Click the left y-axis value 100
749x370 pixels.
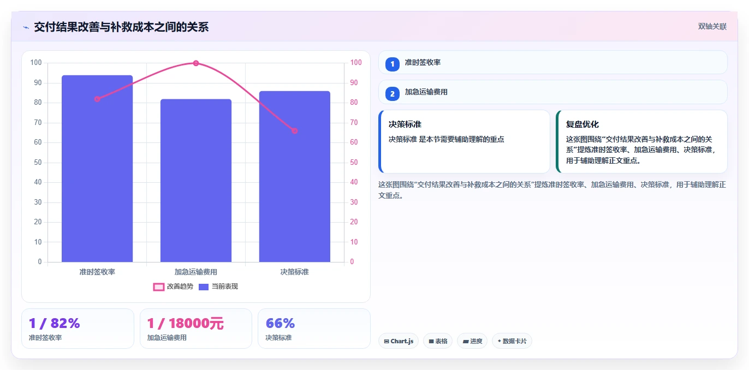pos(36,63)
